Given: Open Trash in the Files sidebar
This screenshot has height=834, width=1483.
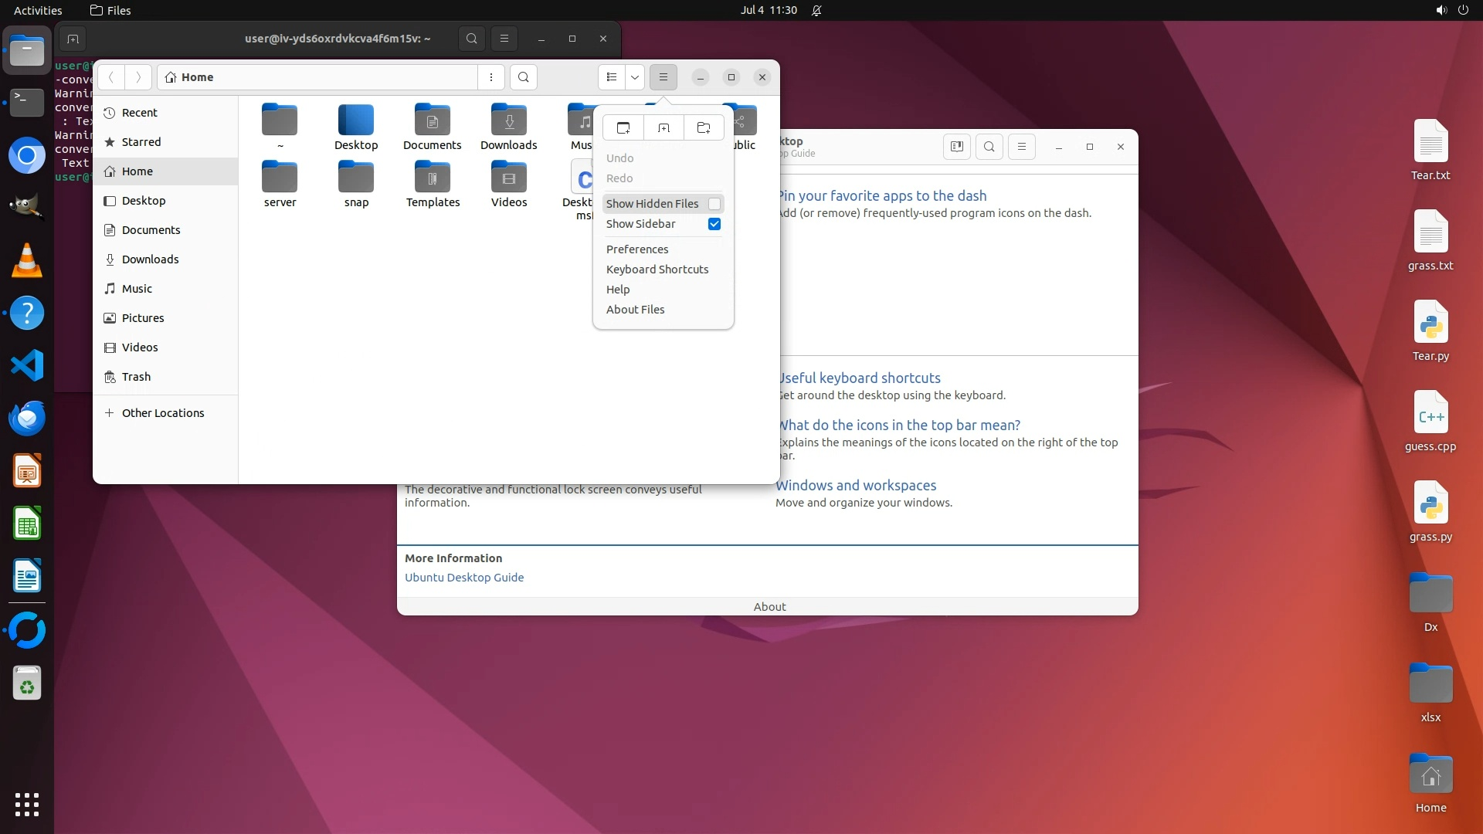Looking at the screenshot, I should pyautogui.click(x=136, y=377).
